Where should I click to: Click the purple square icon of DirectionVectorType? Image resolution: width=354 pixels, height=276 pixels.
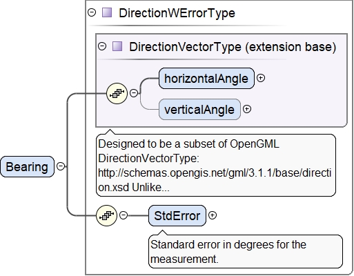pyautogui.click(x=117, y=46)
